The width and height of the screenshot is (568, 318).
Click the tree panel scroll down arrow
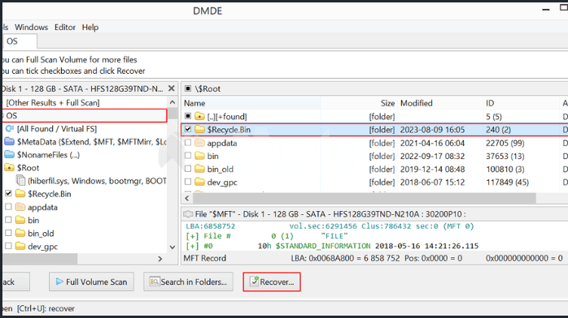tap(173, 247)
